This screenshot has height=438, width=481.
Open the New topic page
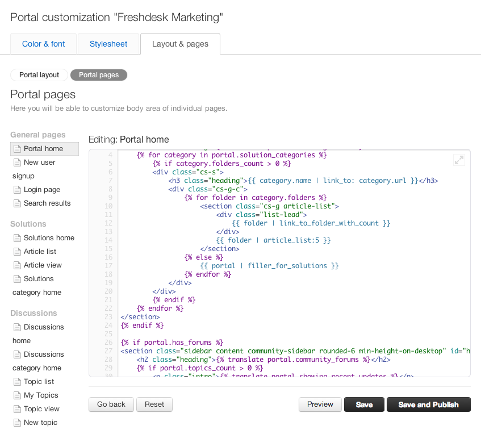pos(40,423)
